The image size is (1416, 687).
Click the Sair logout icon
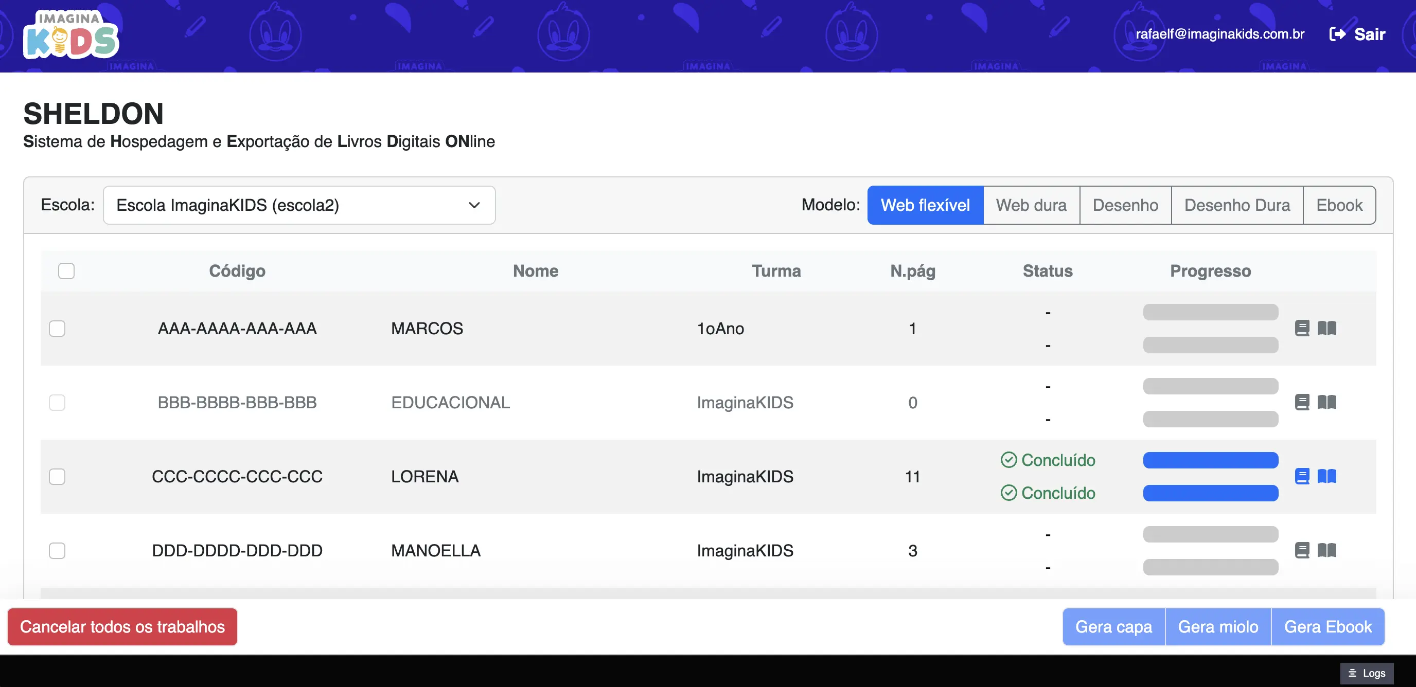(x=1338, y=34)
